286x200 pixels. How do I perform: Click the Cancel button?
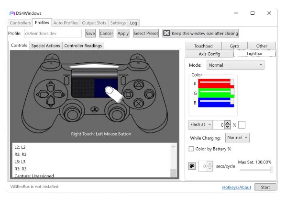[106, 33]
